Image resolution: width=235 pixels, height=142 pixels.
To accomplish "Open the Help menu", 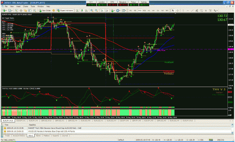I will coord(48,7).
